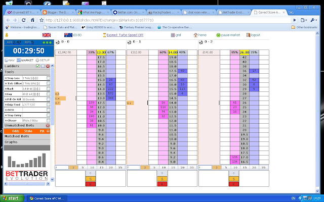Expand the Back tool row
This screenshot has height=202, width=324.
(6, 89)
